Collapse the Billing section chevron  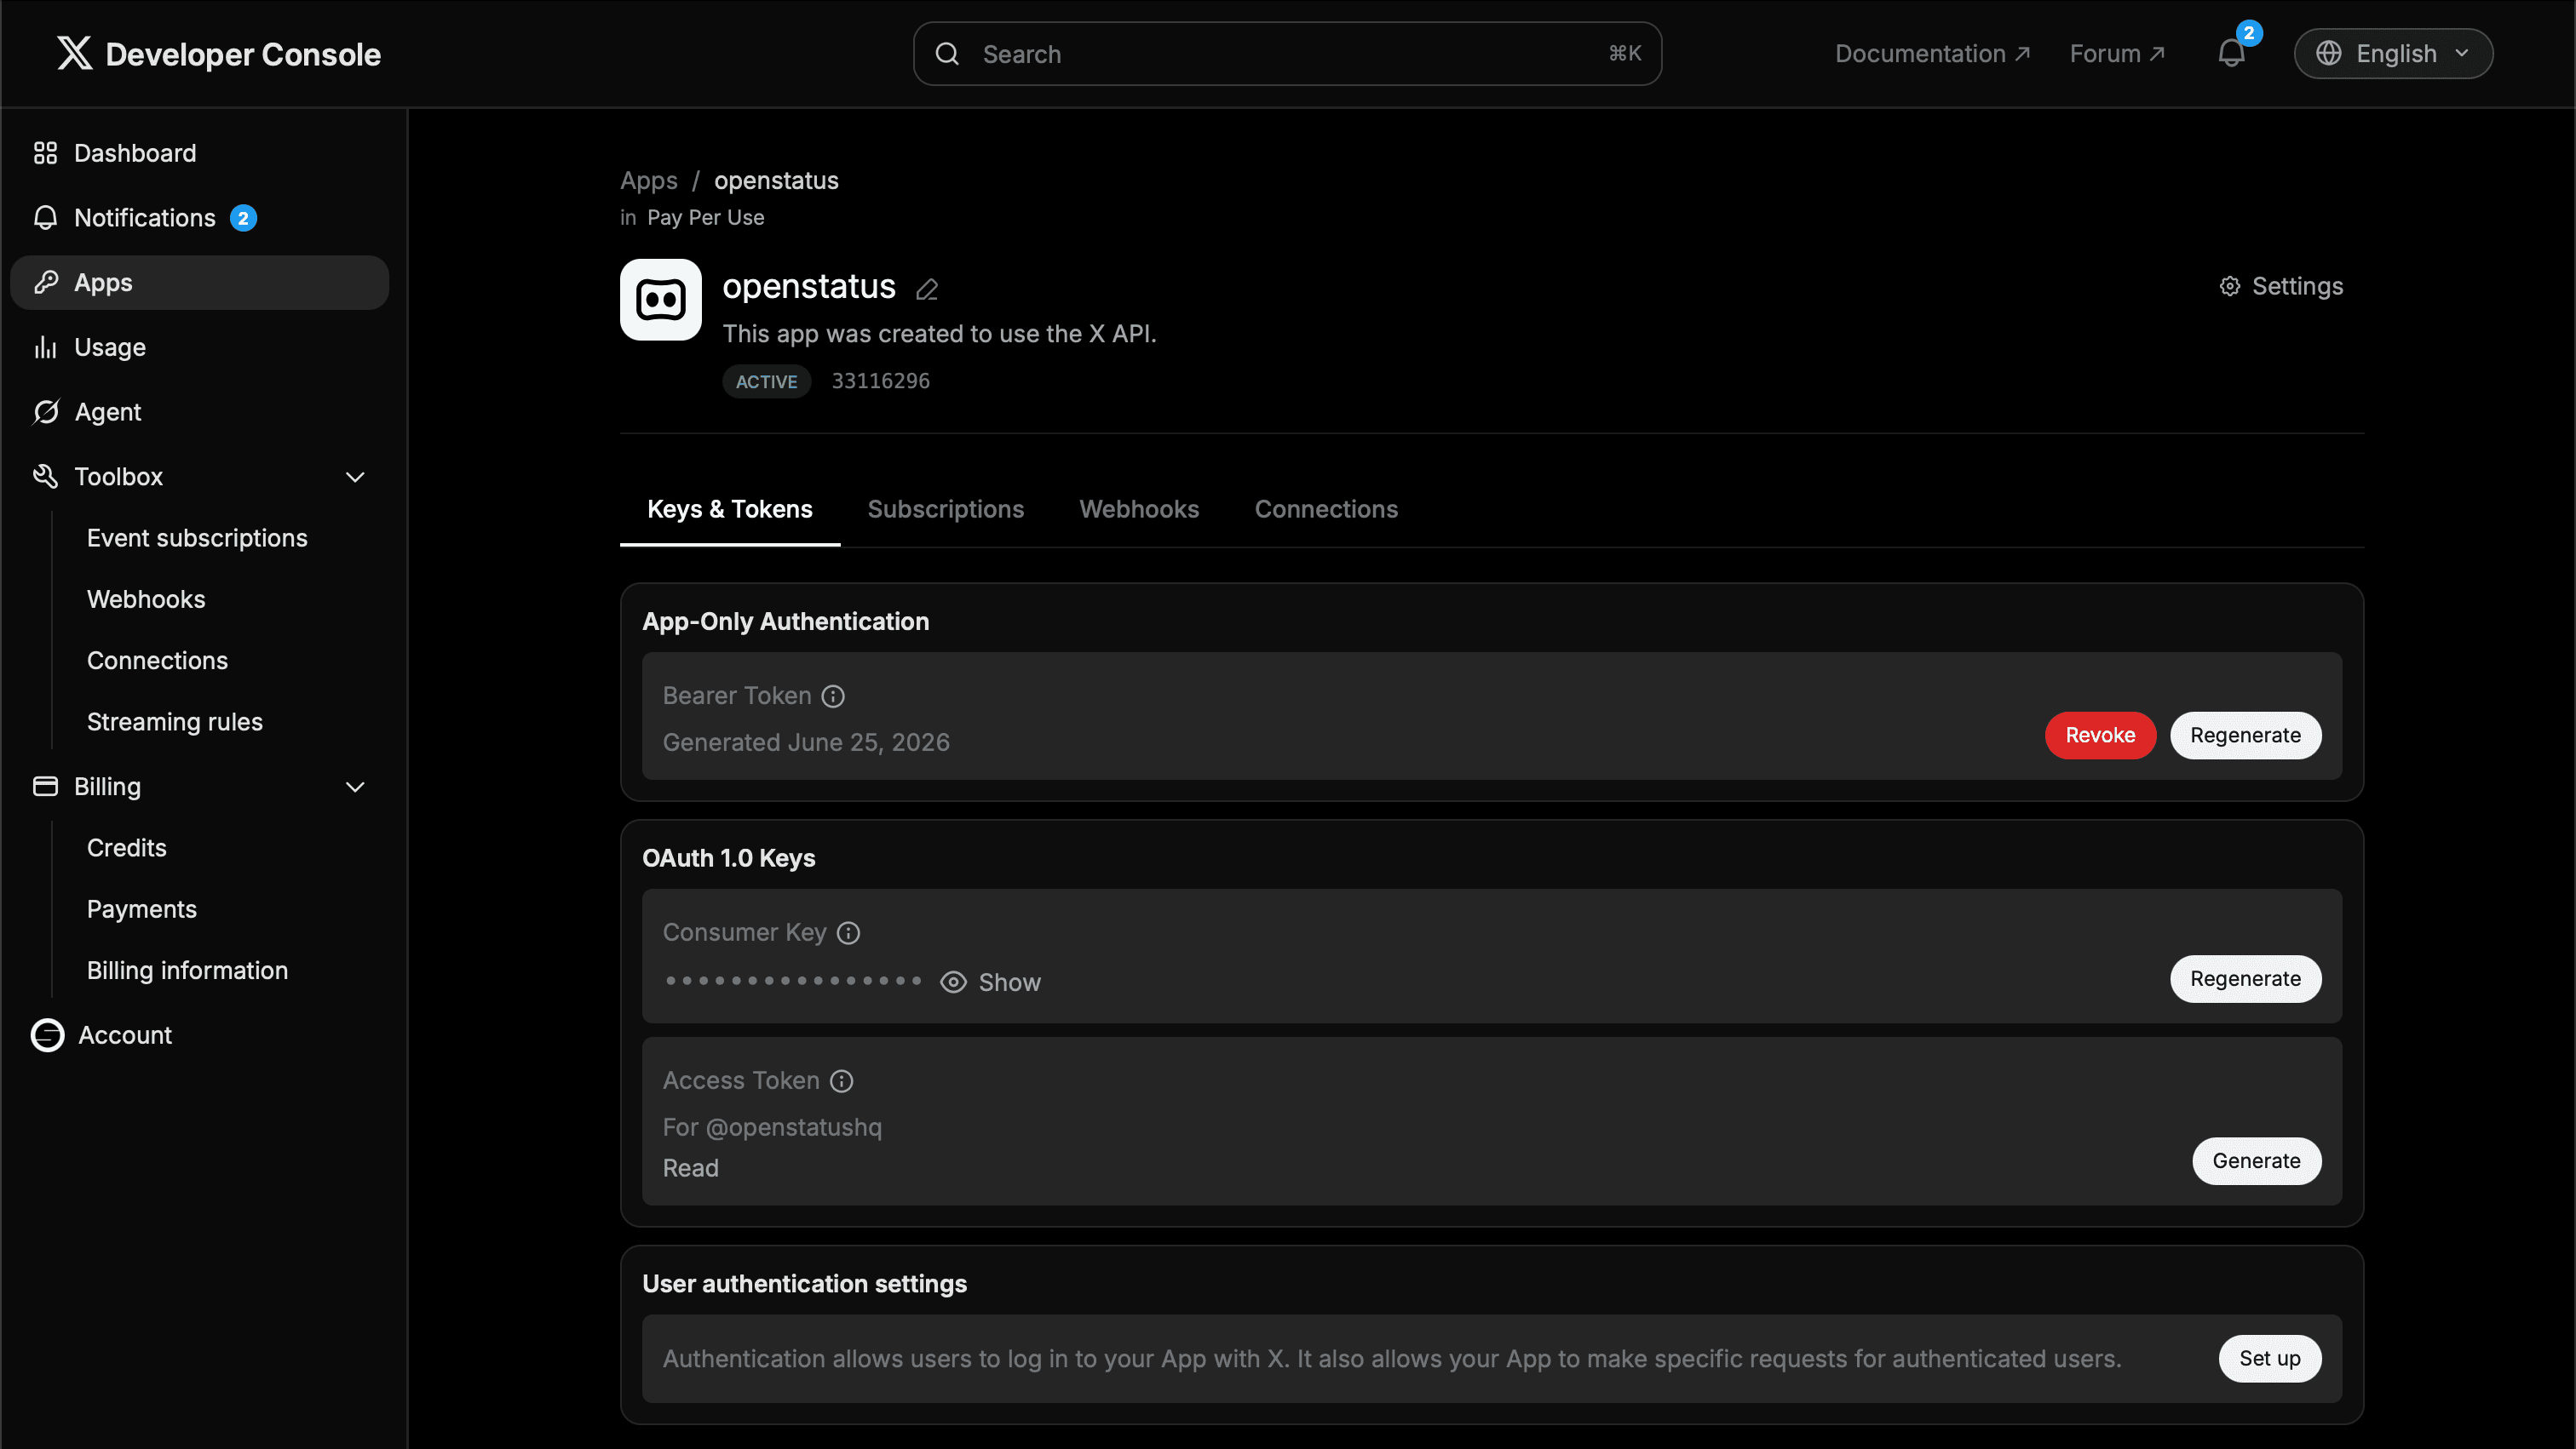tap(355, 787)
